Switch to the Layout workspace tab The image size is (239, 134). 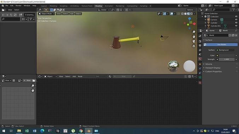[x=44, y=6]
